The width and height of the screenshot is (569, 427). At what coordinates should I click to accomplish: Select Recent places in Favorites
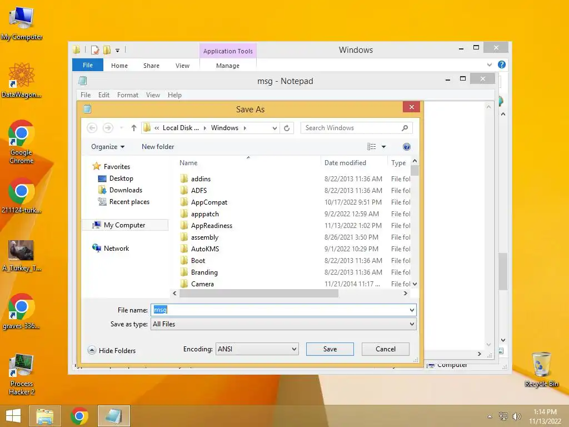[x=129, y=201]
